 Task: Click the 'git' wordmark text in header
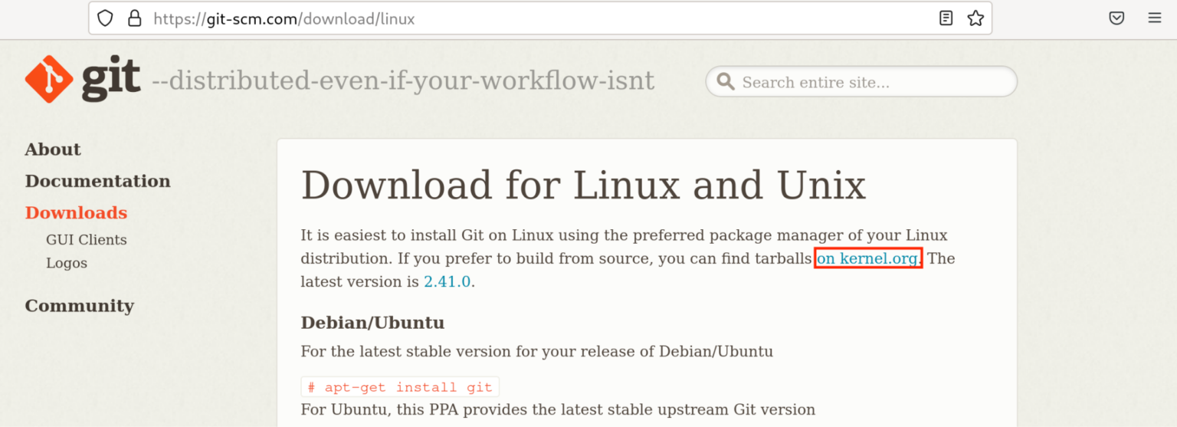110,79
